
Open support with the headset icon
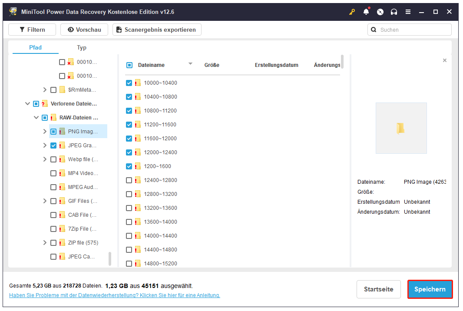(x=394, y=12)
